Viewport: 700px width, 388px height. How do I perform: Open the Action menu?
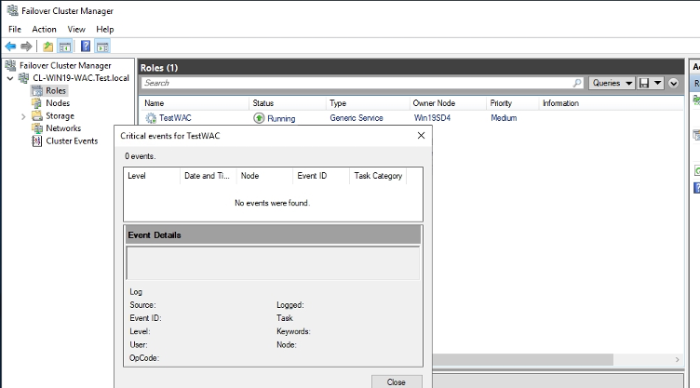[44, 29]
